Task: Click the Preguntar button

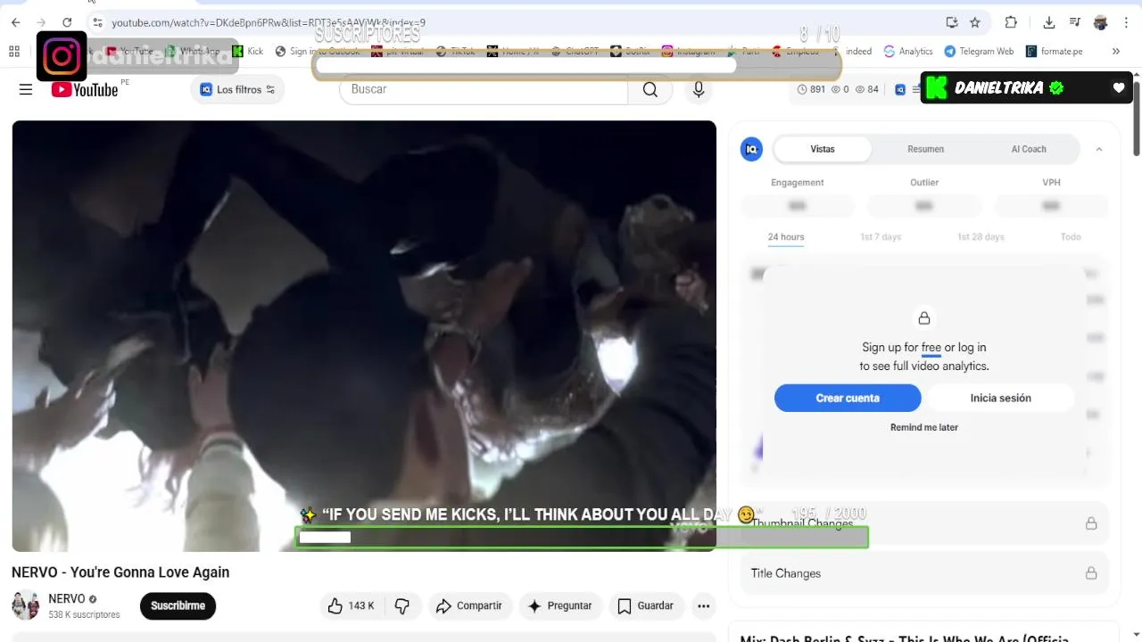Action: coord(560,605)
